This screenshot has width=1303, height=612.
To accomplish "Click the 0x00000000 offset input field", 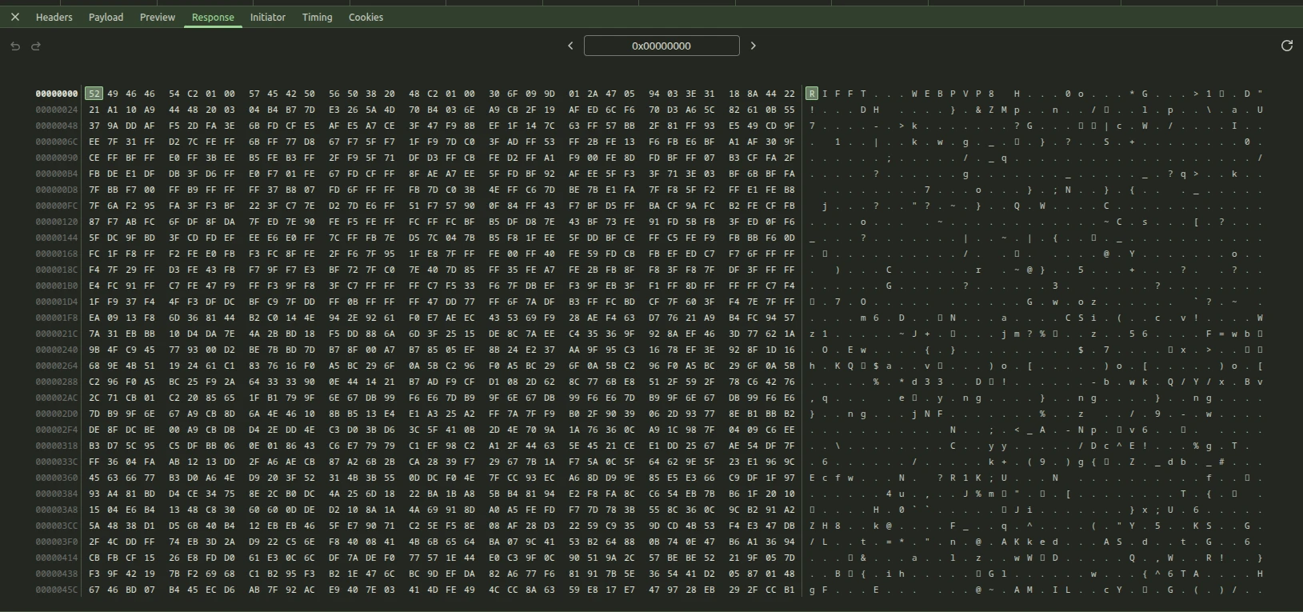I will point(661,46).
